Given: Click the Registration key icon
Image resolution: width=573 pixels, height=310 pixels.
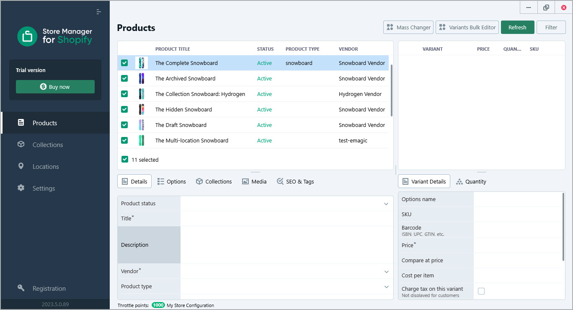Looking at the screenshot, I should [21, 288].
